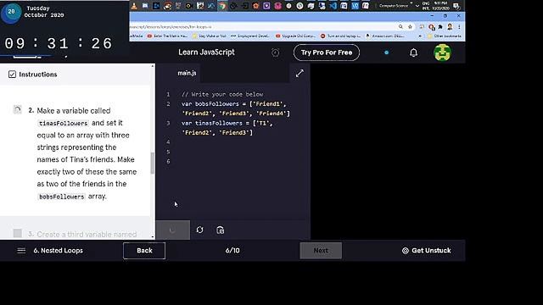Check the step 2 checkbox
Screen dimensions: 543x305
pyautogui.click(x=17, y=110)
